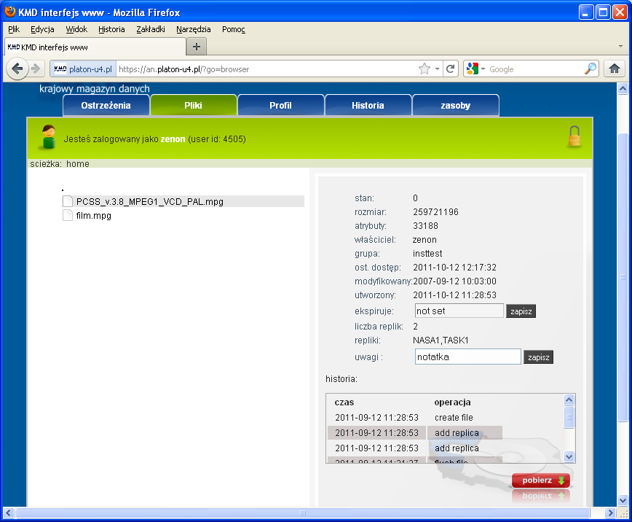The width and height of the screenshot is (632, 522).
Task: Open the Edycja menu
Action: pyautogui.click(x=42, y=29)
